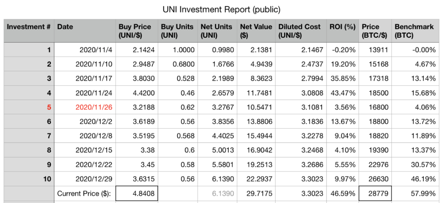443x203 pixels.
Task: Click the 'Buy Price (UNI/$)' header cell
Action: [x=136, y=31]
